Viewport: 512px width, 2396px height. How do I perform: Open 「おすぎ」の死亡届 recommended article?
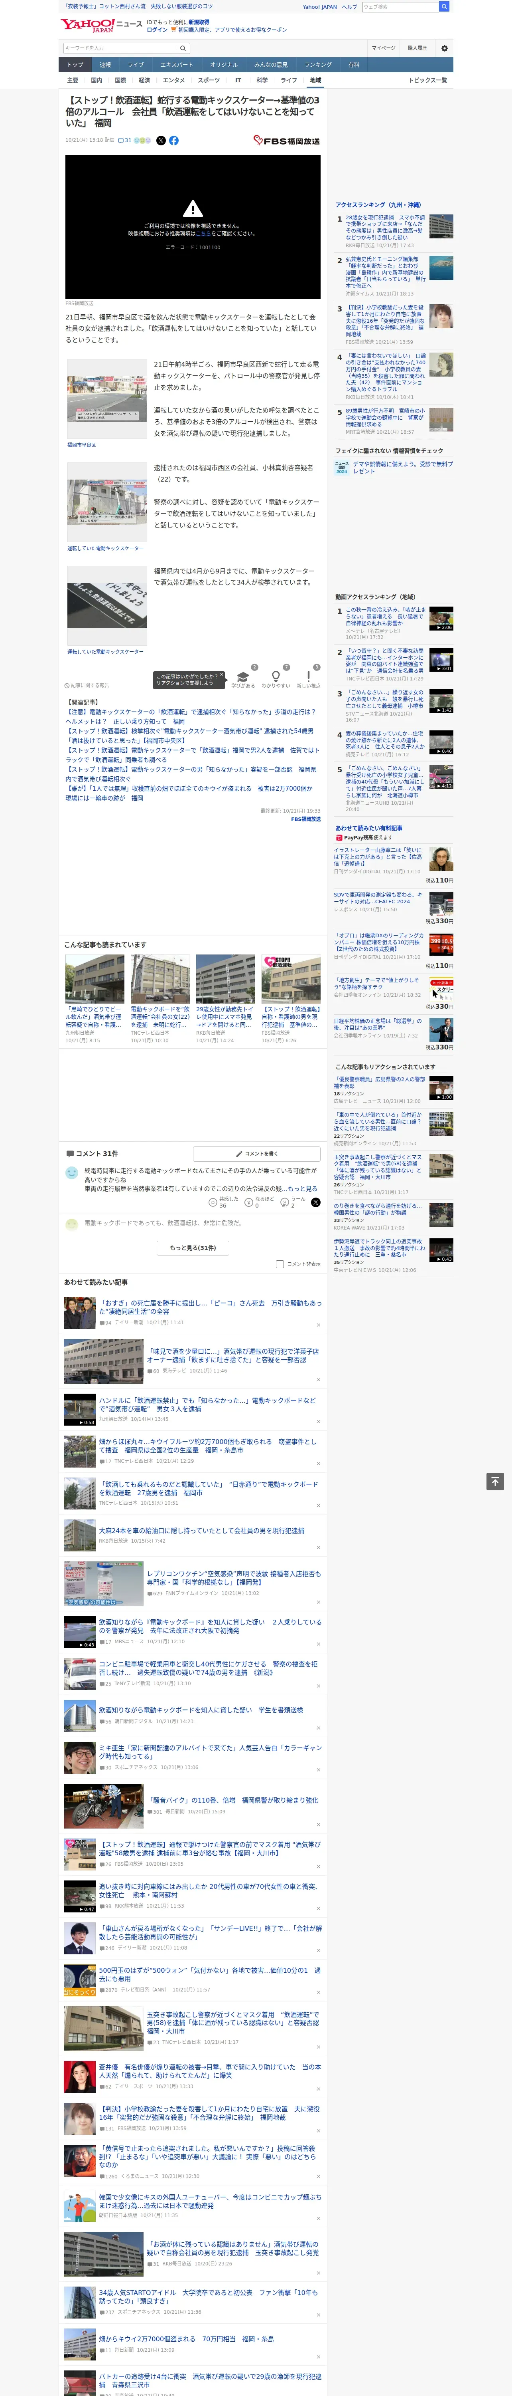(x=210, y=1307)
